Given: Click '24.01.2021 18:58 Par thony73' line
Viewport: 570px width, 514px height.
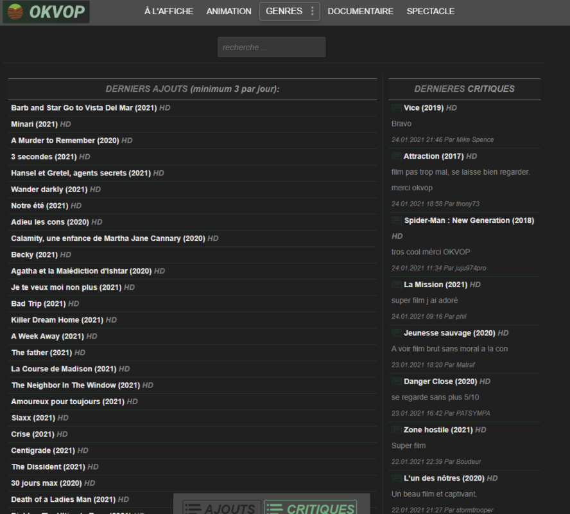Looking at the screenshot, I should 435,204.
